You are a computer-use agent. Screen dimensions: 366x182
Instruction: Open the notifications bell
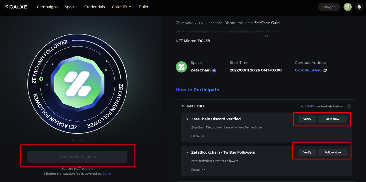click(359, 7)
